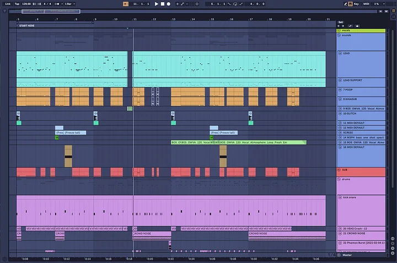The height and width of the screenshot is (263, 397).
Task: Collapse the kick snare track
Action: (x=340, y=198)
